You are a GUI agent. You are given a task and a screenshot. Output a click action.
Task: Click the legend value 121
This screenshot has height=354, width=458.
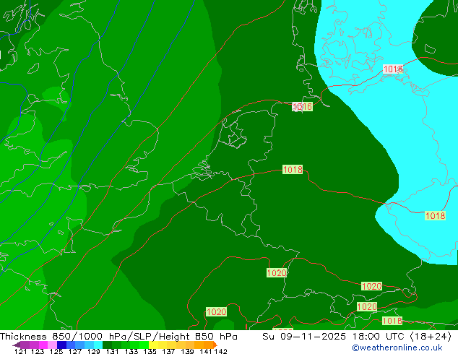pos(20,351)
